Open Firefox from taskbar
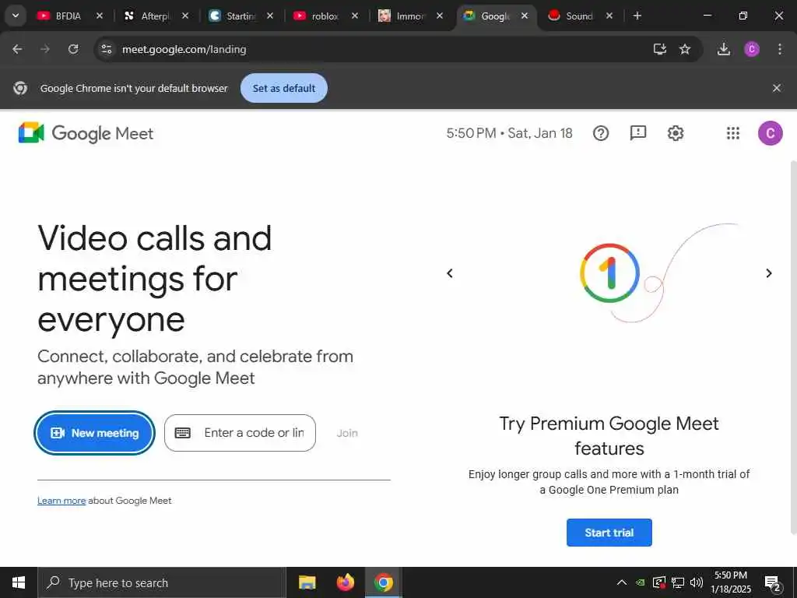This screenshot has width=797, height=598. [345, 582]
